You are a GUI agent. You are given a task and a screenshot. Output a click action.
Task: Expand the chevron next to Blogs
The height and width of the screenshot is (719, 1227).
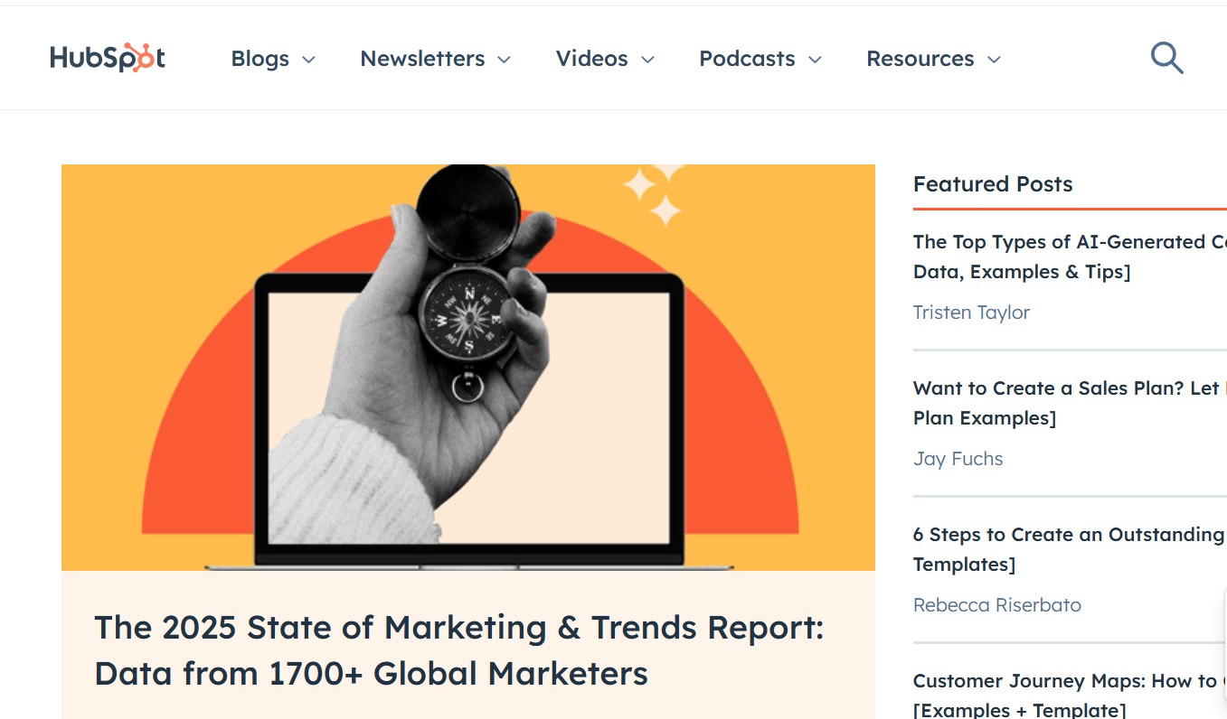pyautogui.click(x=308, y=60)
